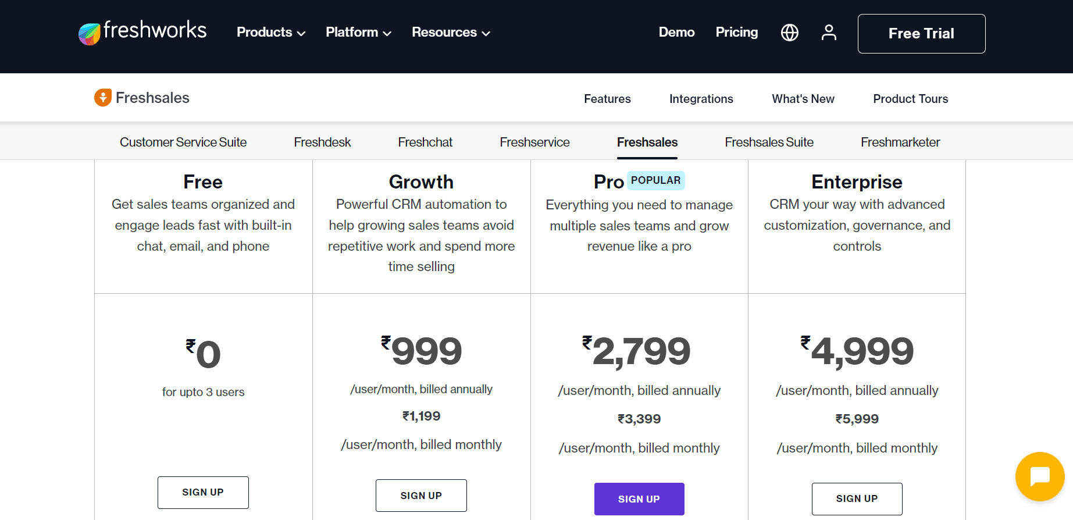Click the Enterprise plan heading
Image resolution: width=1073 pixels, height=520 pixels.
point(857,182)
